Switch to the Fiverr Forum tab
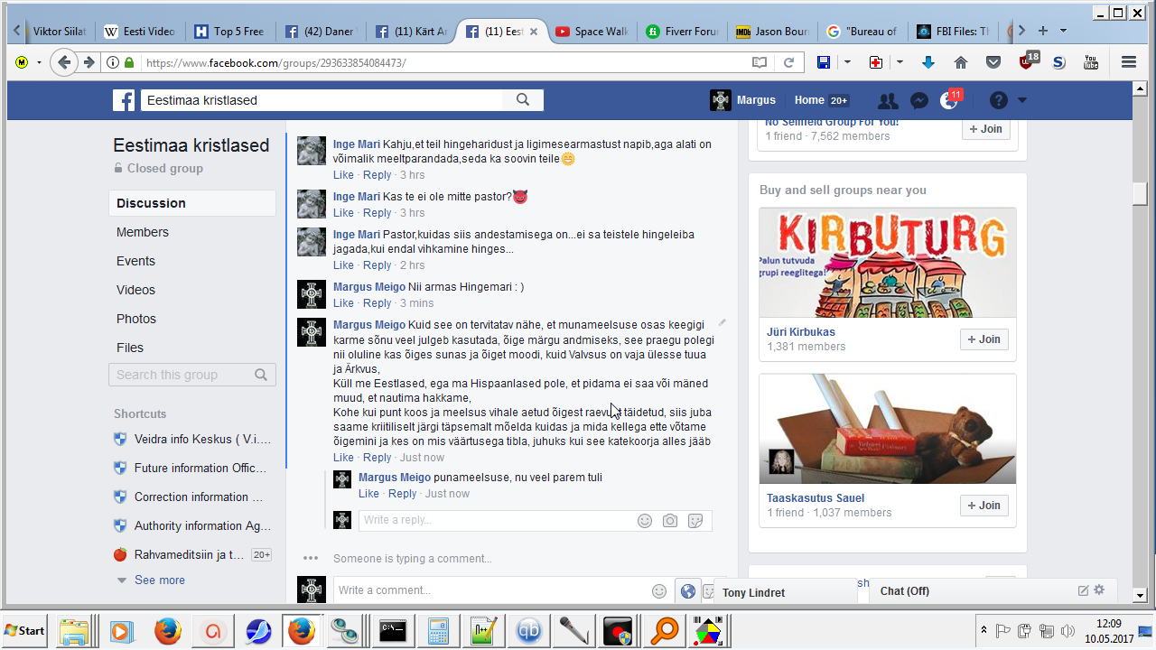Image resolution: width=1156 pixels, height=650 pixels. pos(682,31)
